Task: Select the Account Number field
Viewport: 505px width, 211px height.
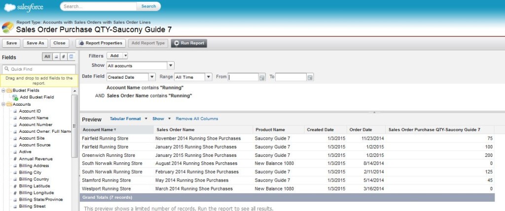Action: click(x=36, y=124)
